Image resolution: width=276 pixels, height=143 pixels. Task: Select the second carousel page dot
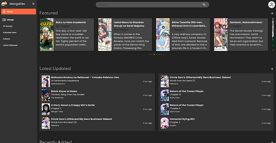[x=152, y=54]
